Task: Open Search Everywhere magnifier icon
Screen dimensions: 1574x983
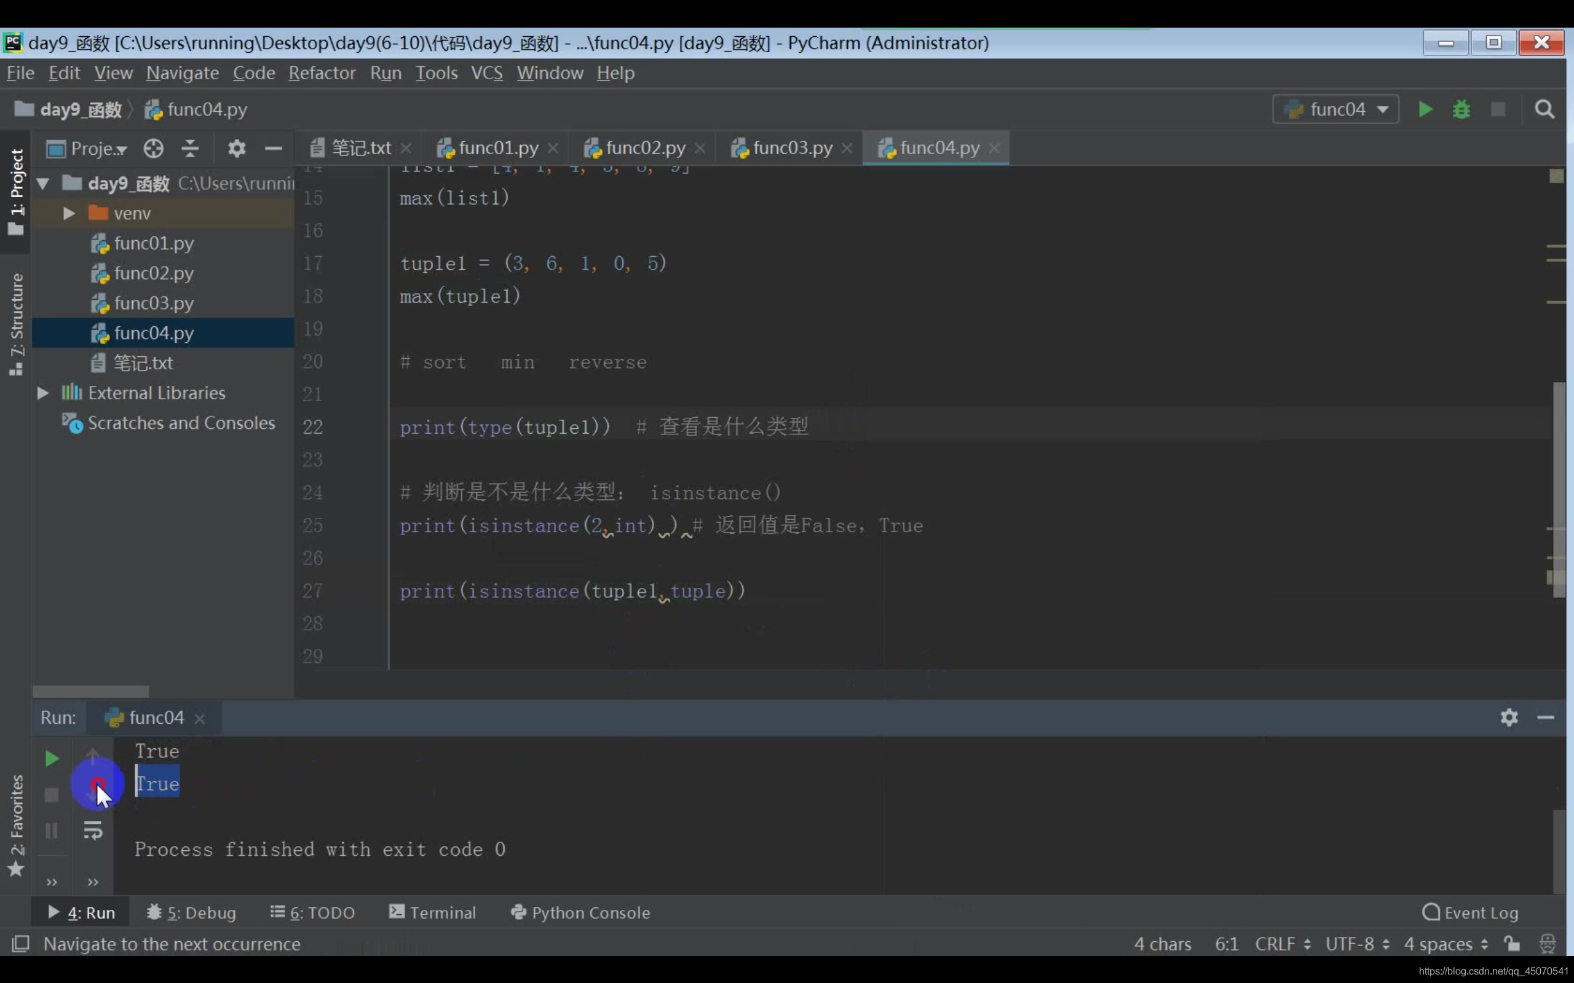Action: (1544, 109)
